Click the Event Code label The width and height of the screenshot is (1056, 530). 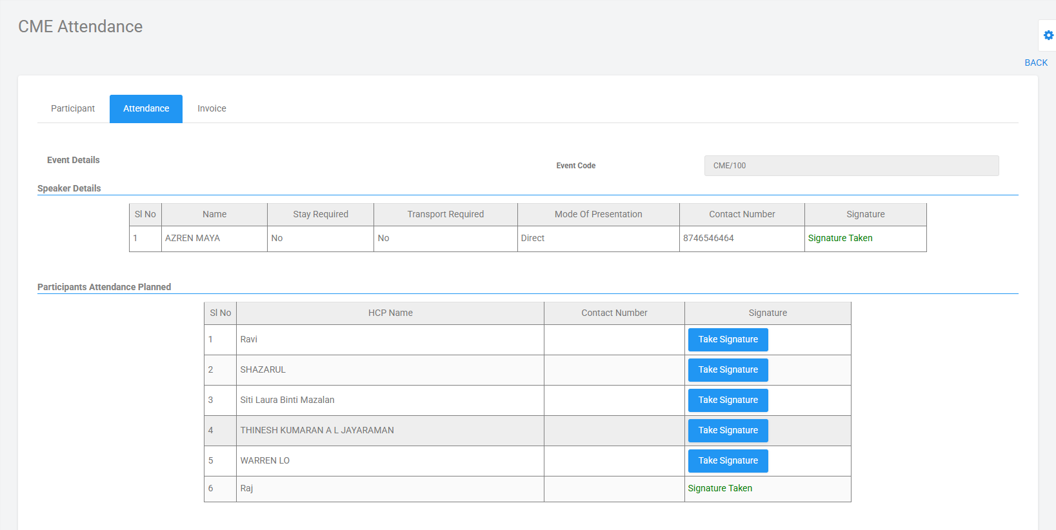point(575,166)
